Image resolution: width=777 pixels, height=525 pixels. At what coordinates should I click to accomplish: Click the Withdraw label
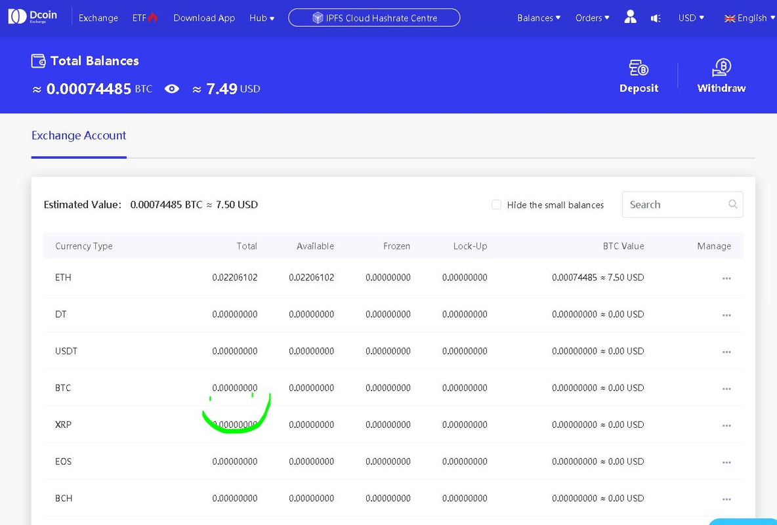(721, 88)
